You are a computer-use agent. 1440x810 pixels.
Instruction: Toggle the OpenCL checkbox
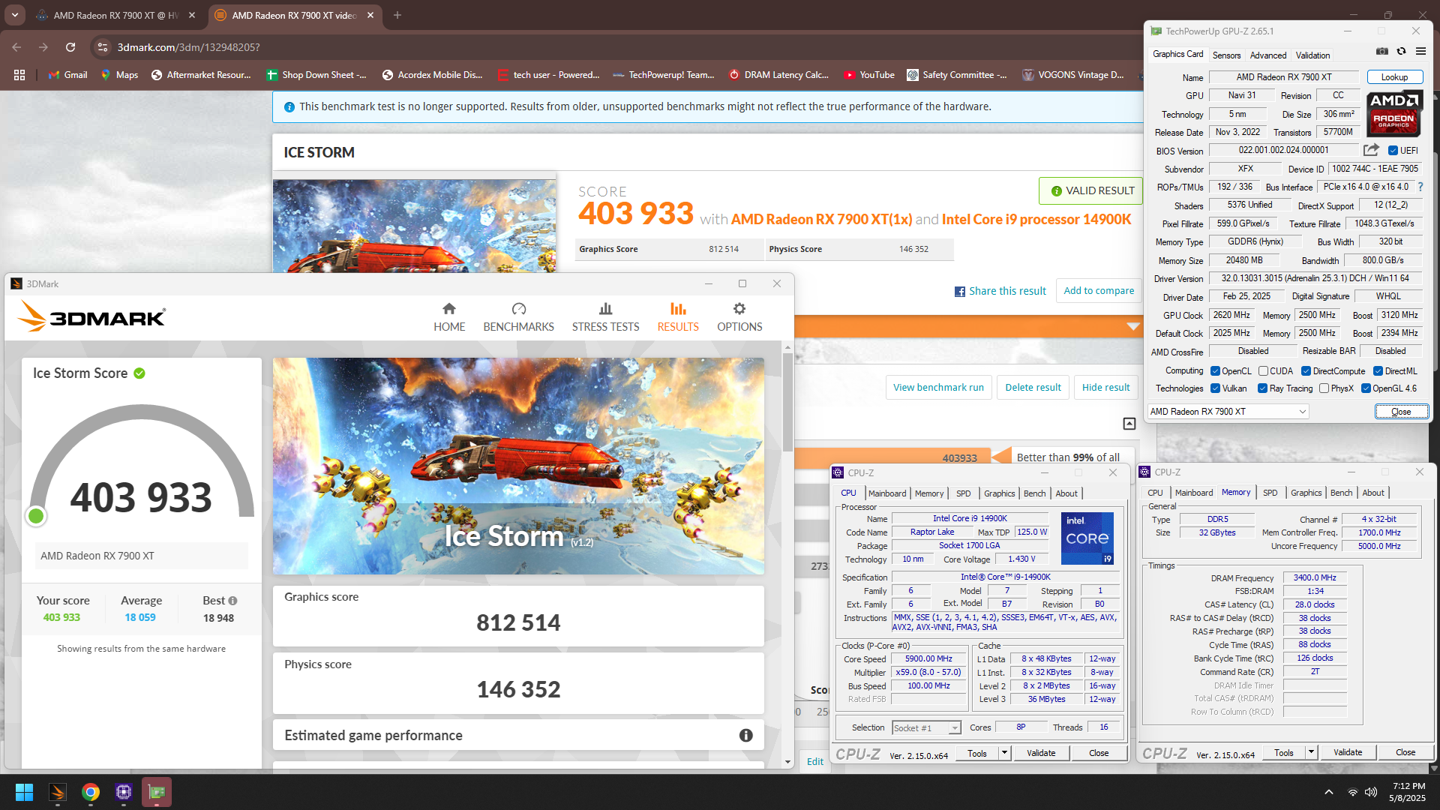point(1215,371)
